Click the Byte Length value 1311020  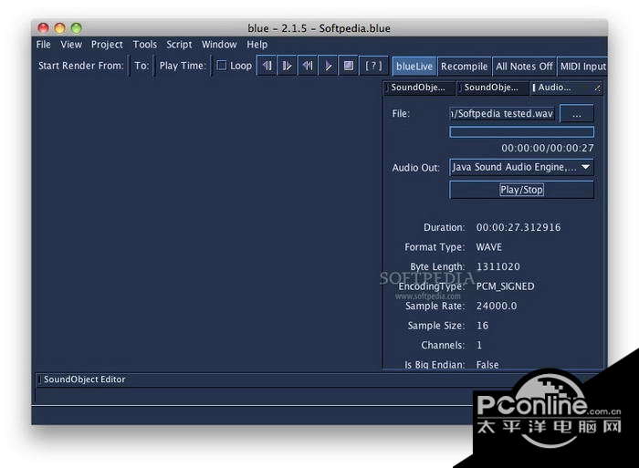[498, 266]
